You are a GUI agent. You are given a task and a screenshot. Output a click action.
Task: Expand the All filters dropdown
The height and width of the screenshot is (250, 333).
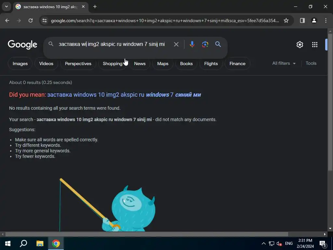(x=284, y=63)
